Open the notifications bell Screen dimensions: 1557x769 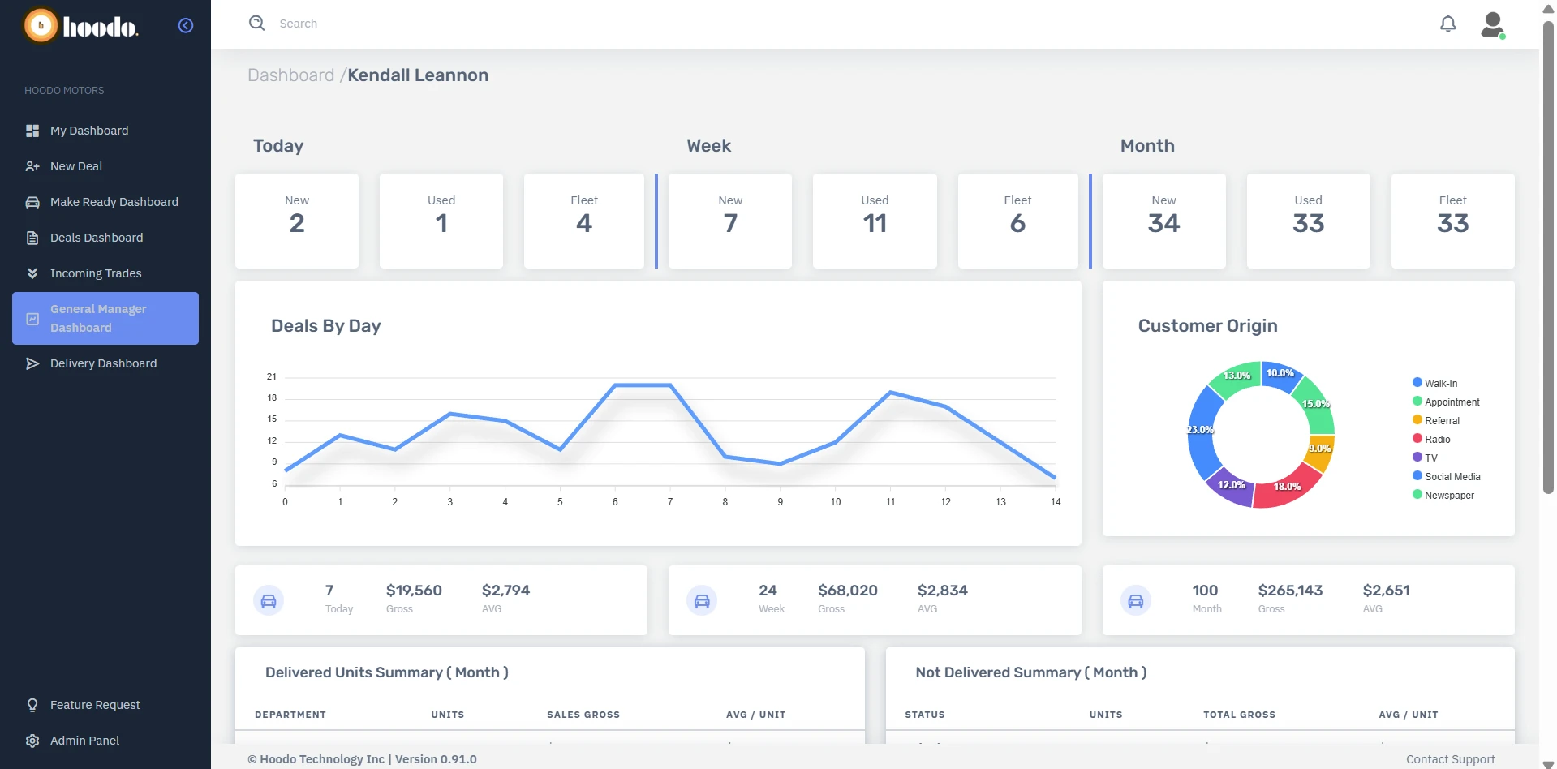tap(1447, 24)
